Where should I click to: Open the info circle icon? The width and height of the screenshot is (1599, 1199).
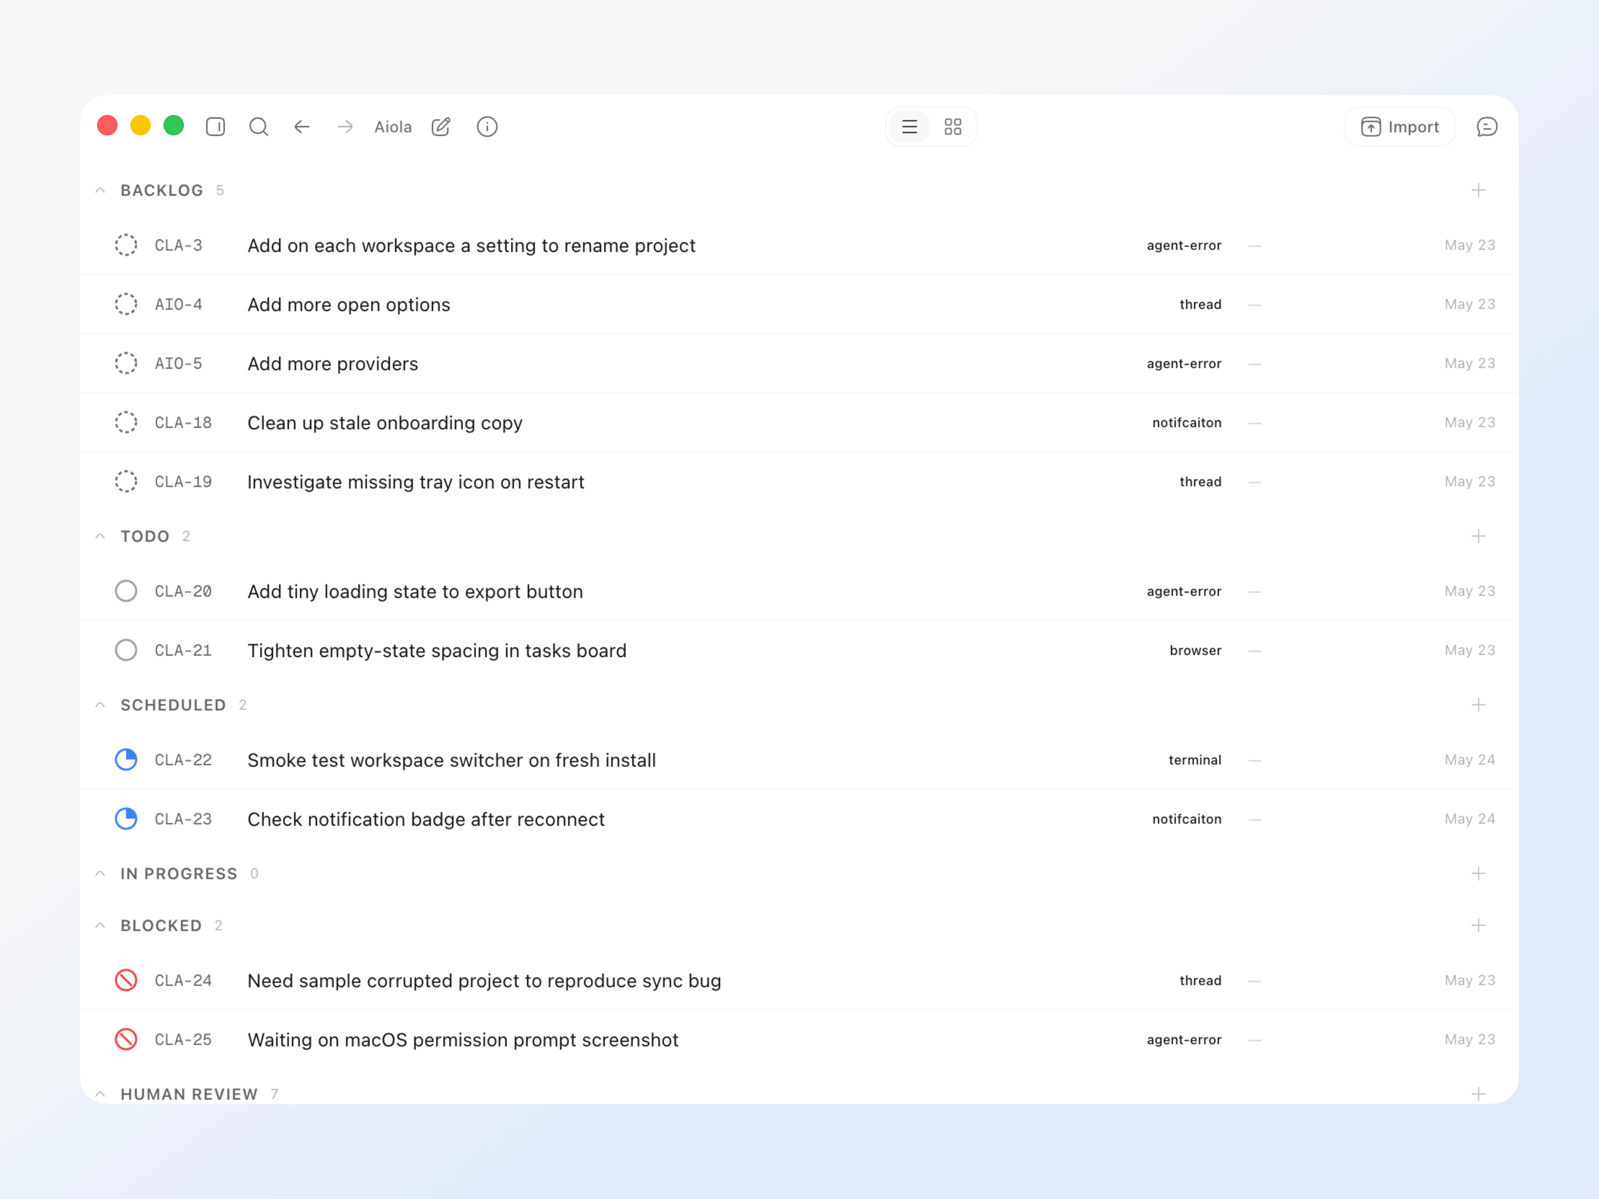[487, 127]
